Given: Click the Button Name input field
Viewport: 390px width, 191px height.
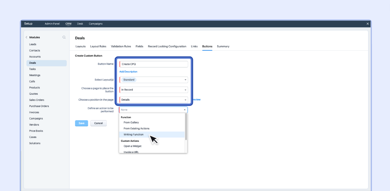Looking at the screenshot, I should click(x=154, y=64).
